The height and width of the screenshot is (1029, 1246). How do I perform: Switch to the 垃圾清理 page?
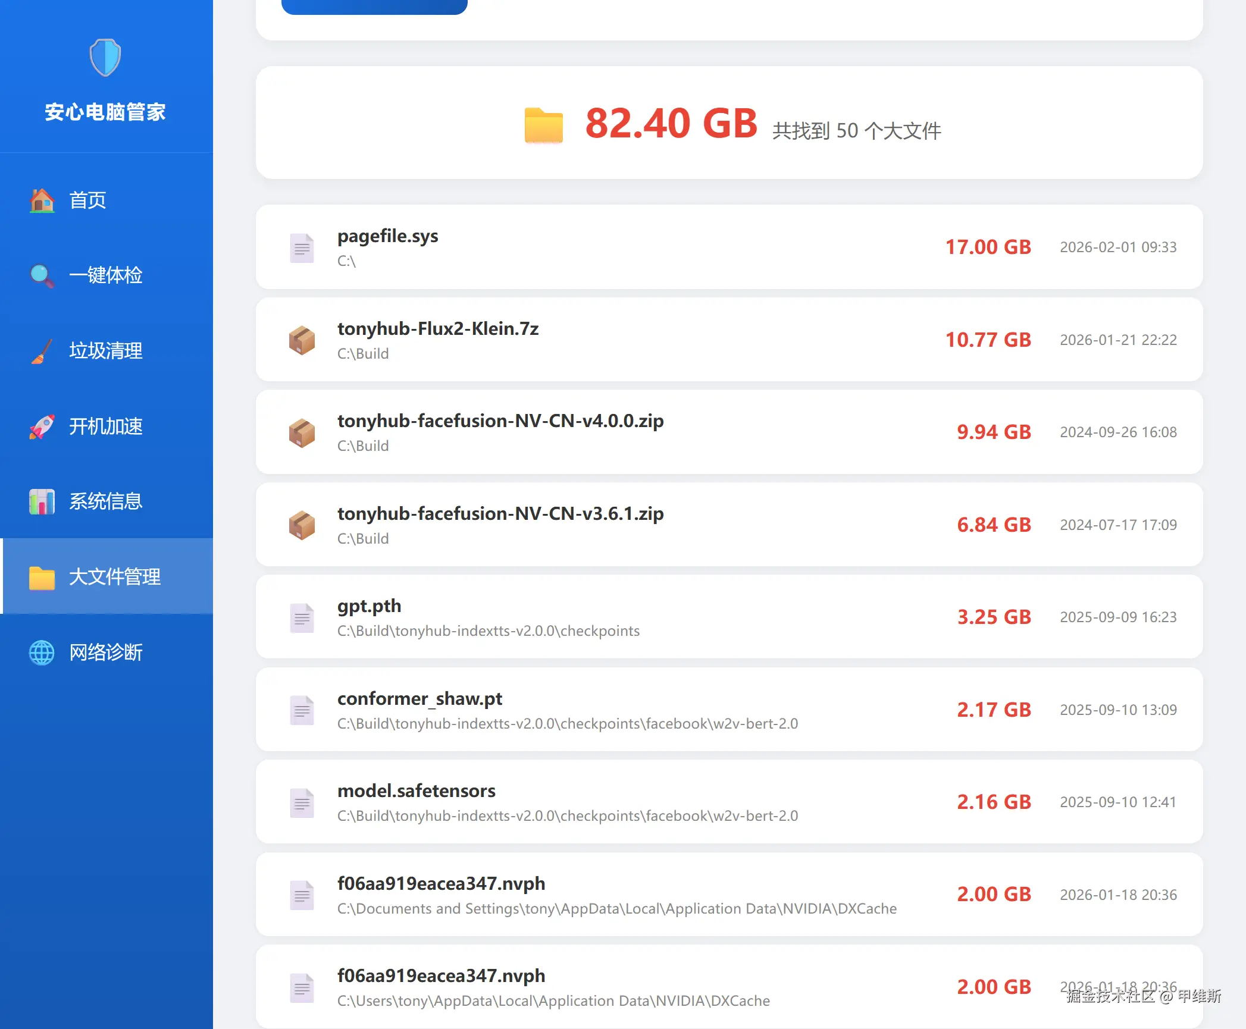[x=106, y=351]
